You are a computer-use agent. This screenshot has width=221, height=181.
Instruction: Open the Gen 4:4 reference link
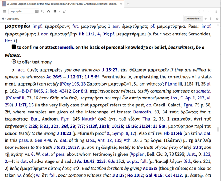tap(42, 140)
